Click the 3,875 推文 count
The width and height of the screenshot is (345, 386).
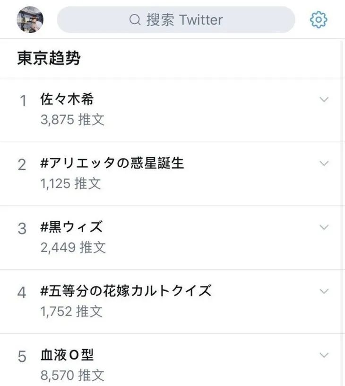72,120
